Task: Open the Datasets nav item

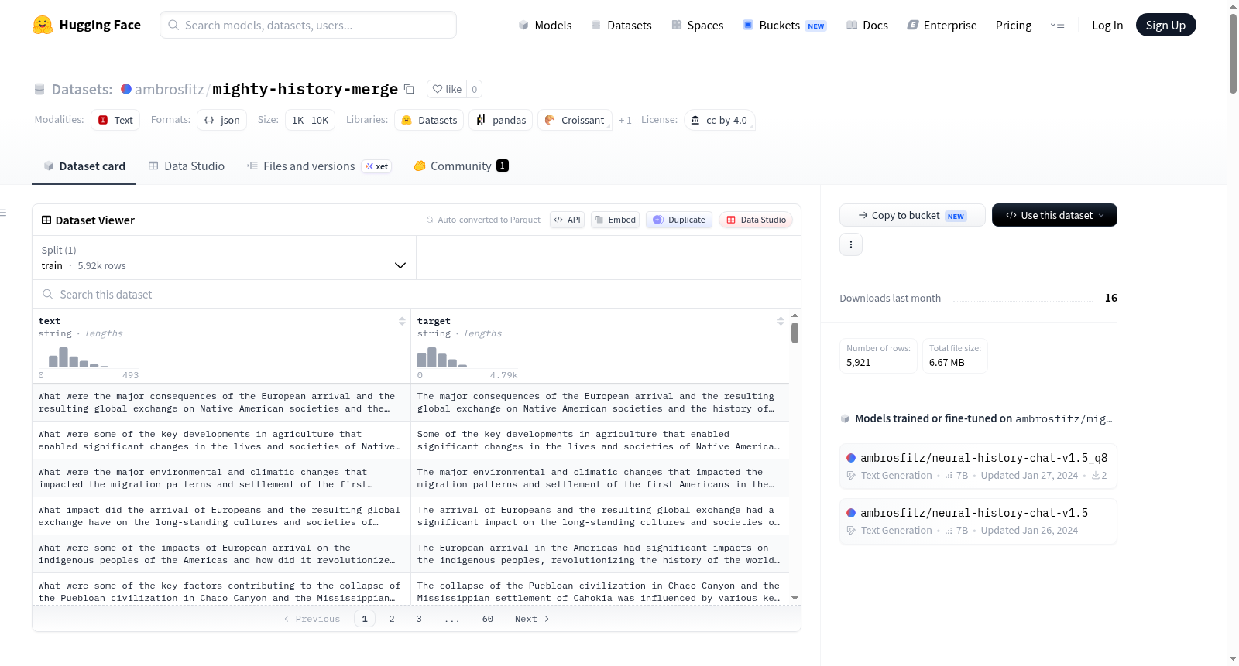Action: pos(621,25)
